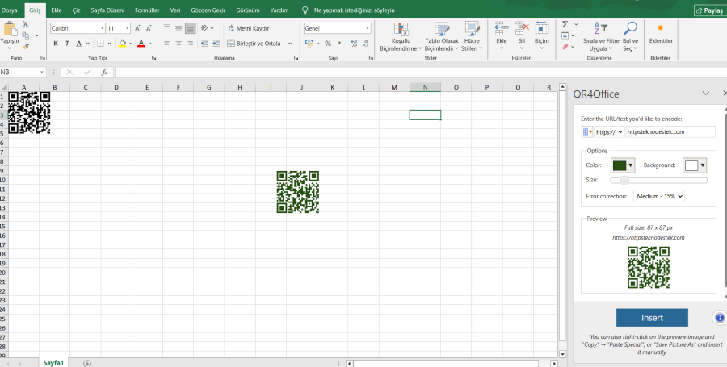Image resolution: width=727 pixels, height=367 pixels.
Task: Toggle italic T formatting
Action: coord(67,44)
